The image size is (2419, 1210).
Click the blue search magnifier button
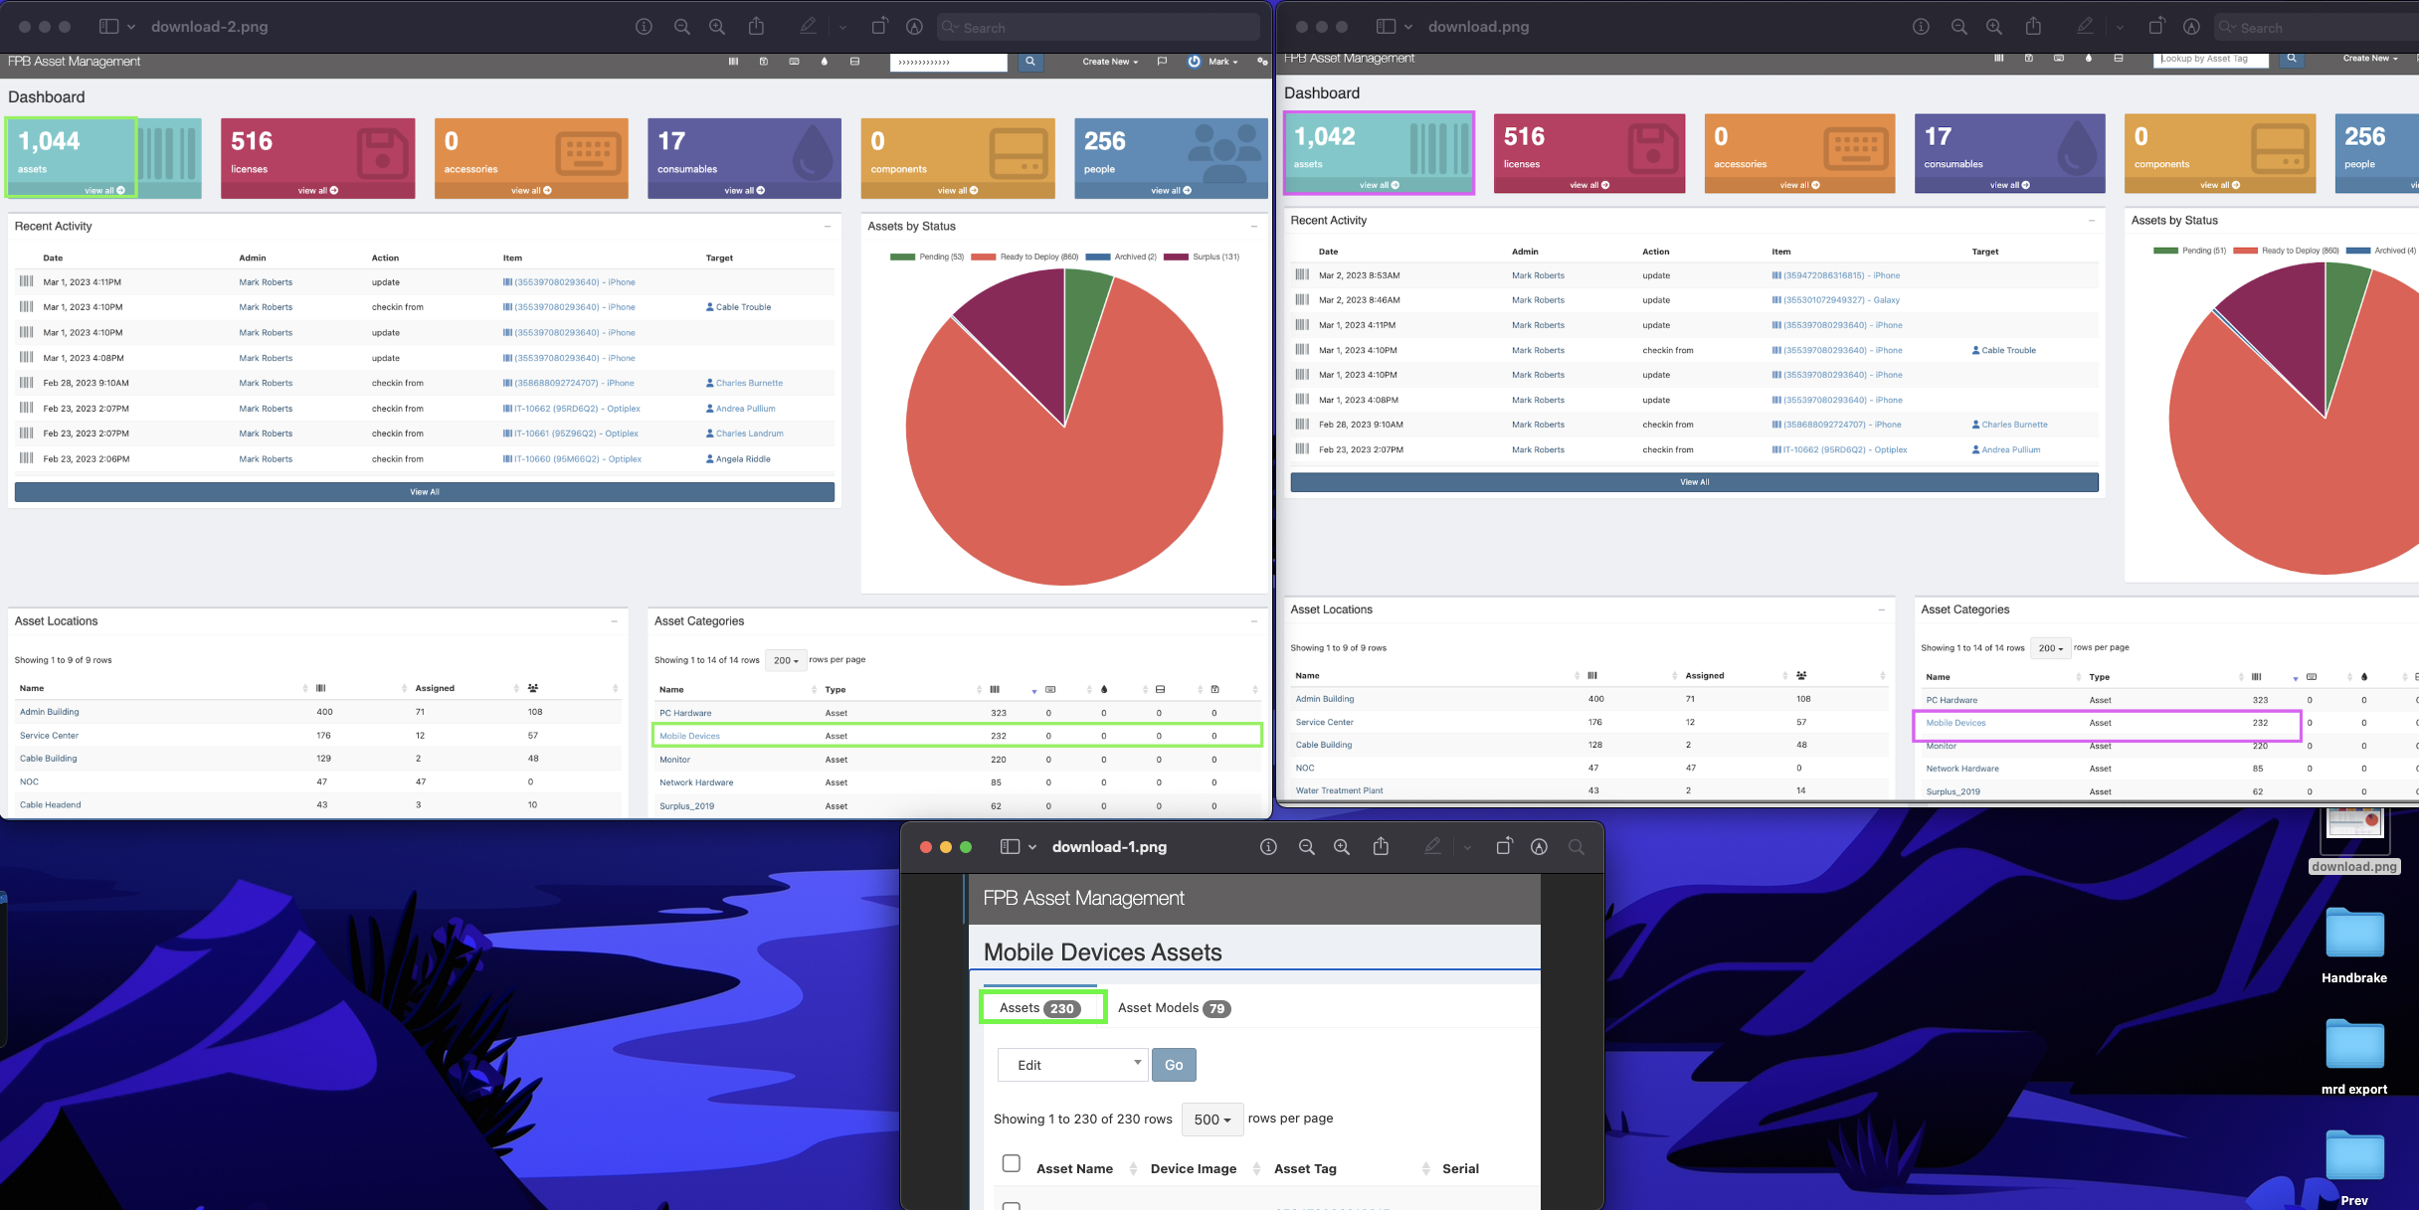[x=1030, y=61]
